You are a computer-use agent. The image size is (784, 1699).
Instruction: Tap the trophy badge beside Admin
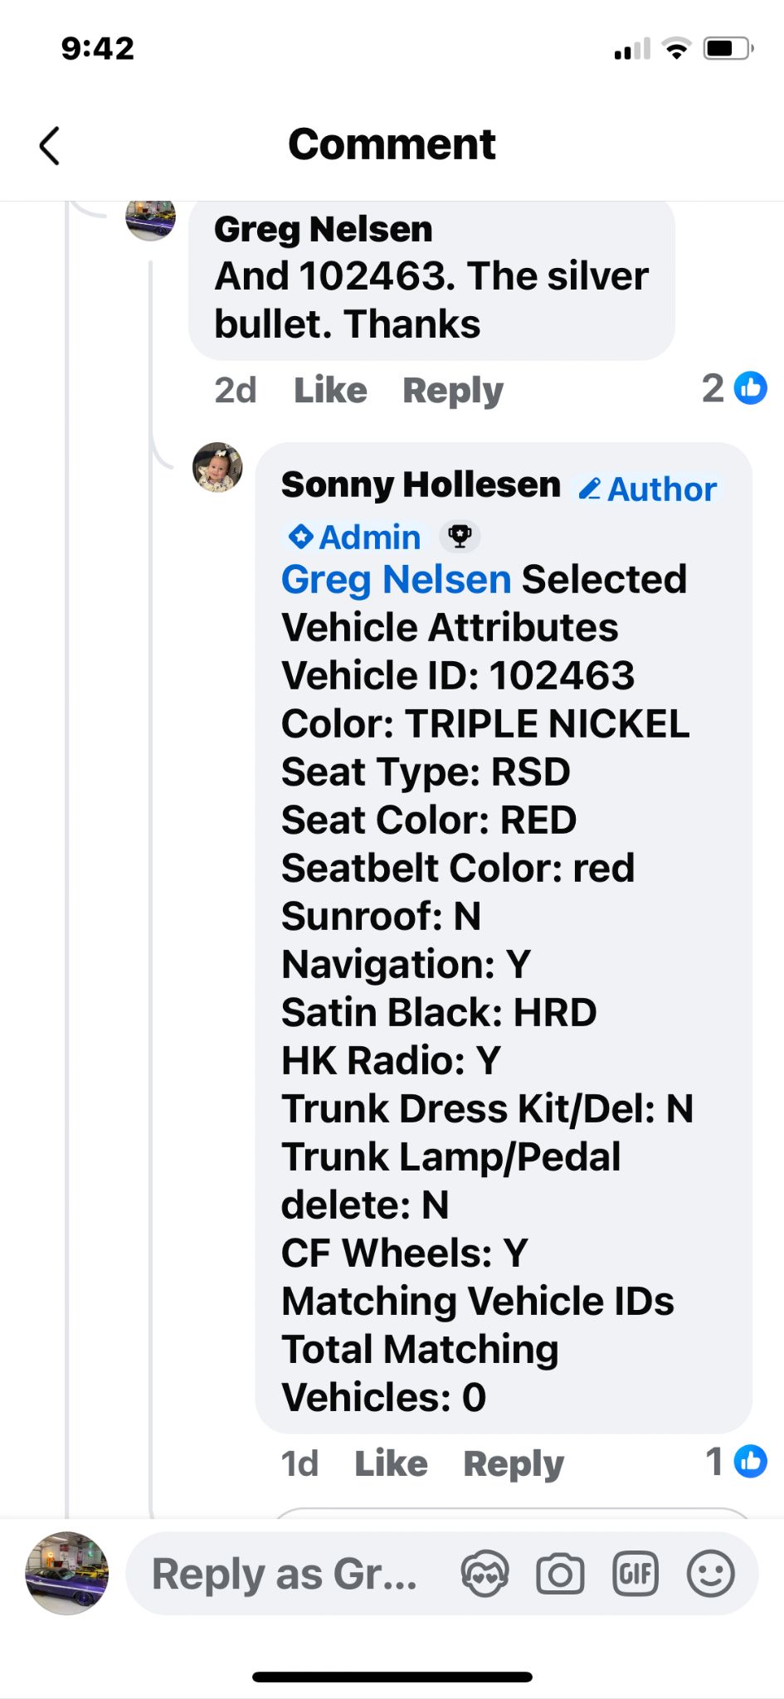click(460, 537)
